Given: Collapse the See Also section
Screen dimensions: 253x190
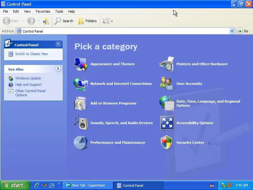Looking at the screenshot, I should [58, 69].
